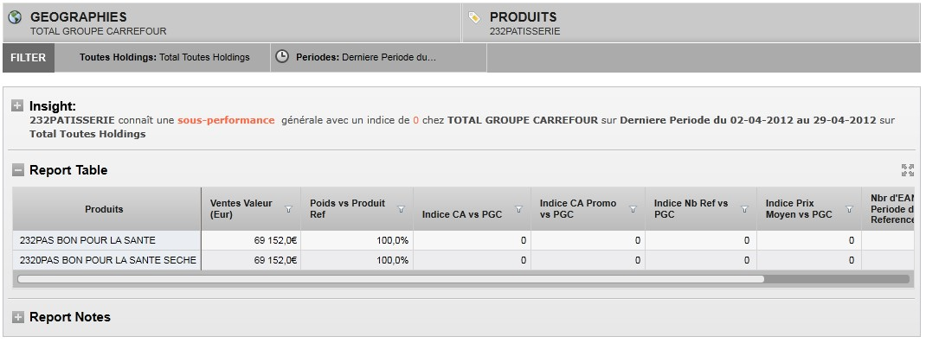The image size is (926, 343).
Task: Expand the Report Notes section
Action: [18, 317]
